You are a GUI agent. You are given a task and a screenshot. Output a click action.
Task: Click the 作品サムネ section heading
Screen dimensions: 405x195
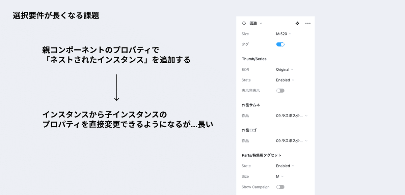[x=251, y=105]
